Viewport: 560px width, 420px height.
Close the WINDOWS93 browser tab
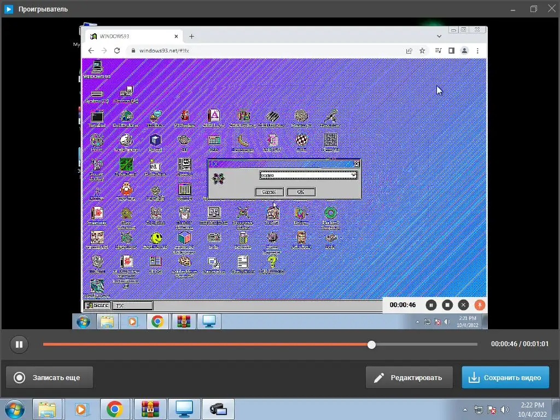pos(176,37)
